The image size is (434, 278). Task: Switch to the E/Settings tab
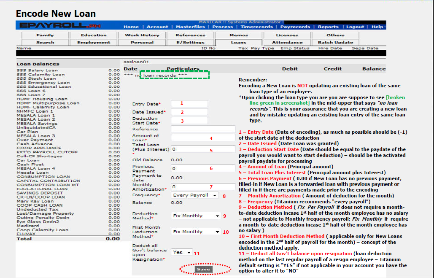[191, 42]
